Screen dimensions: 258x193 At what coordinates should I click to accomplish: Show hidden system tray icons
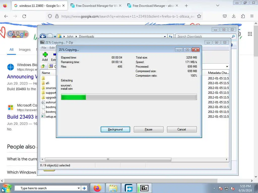tap(214, 188)
